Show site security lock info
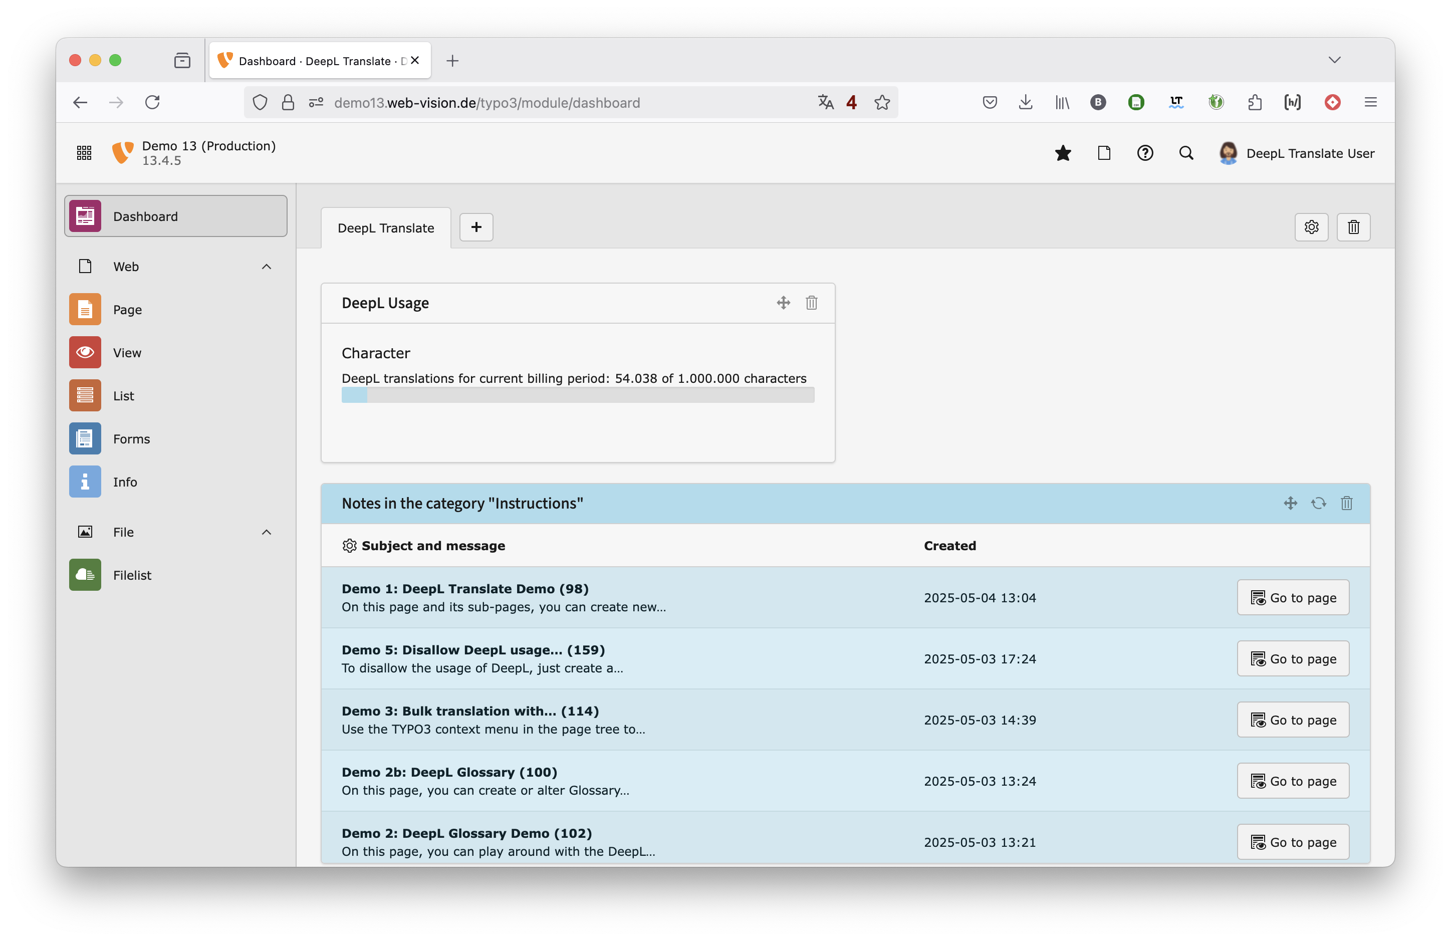1451x941 pixels. 288,102
